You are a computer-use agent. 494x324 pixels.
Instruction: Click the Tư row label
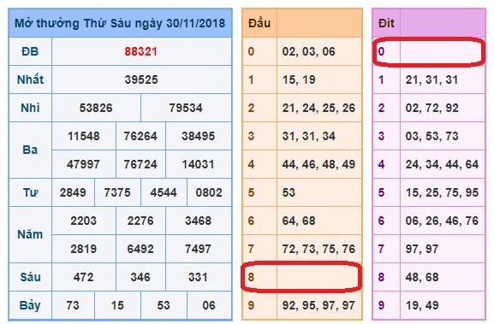tap(30, 192)
